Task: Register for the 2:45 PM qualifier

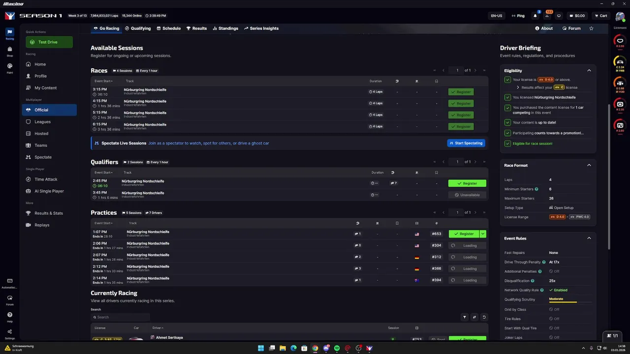Action: (467, 183)
